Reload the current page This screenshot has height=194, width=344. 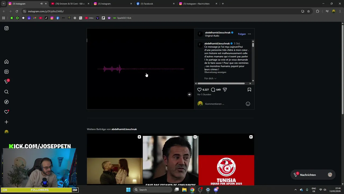point(17,11)
